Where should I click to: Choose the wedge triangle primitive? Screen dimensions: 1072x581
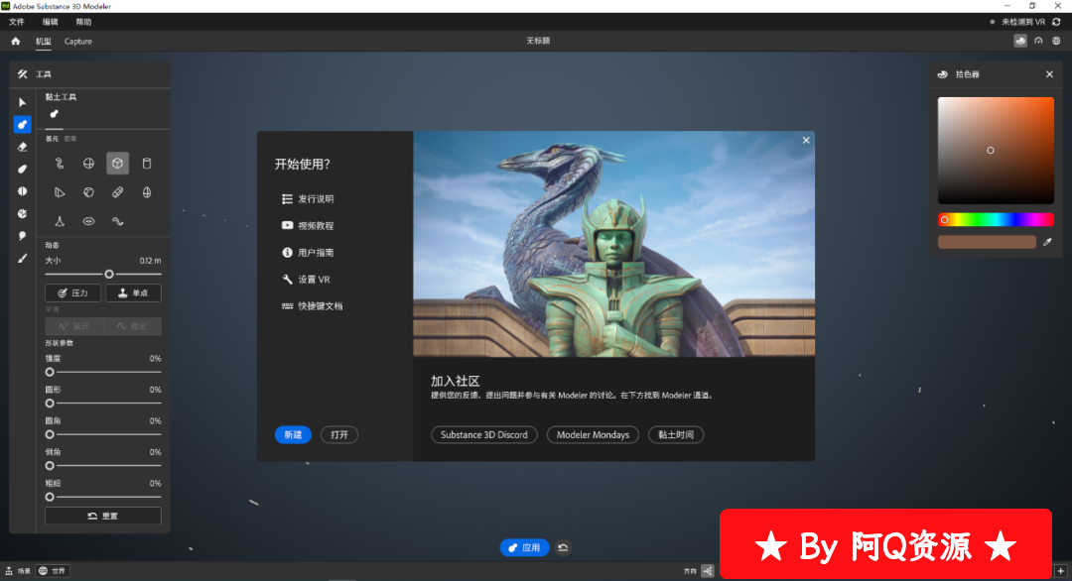(60, 192)
